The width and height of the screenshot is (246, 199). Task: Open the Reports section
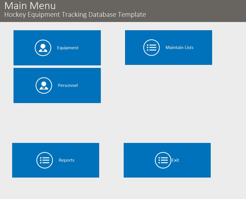click(x=56, y=160)
